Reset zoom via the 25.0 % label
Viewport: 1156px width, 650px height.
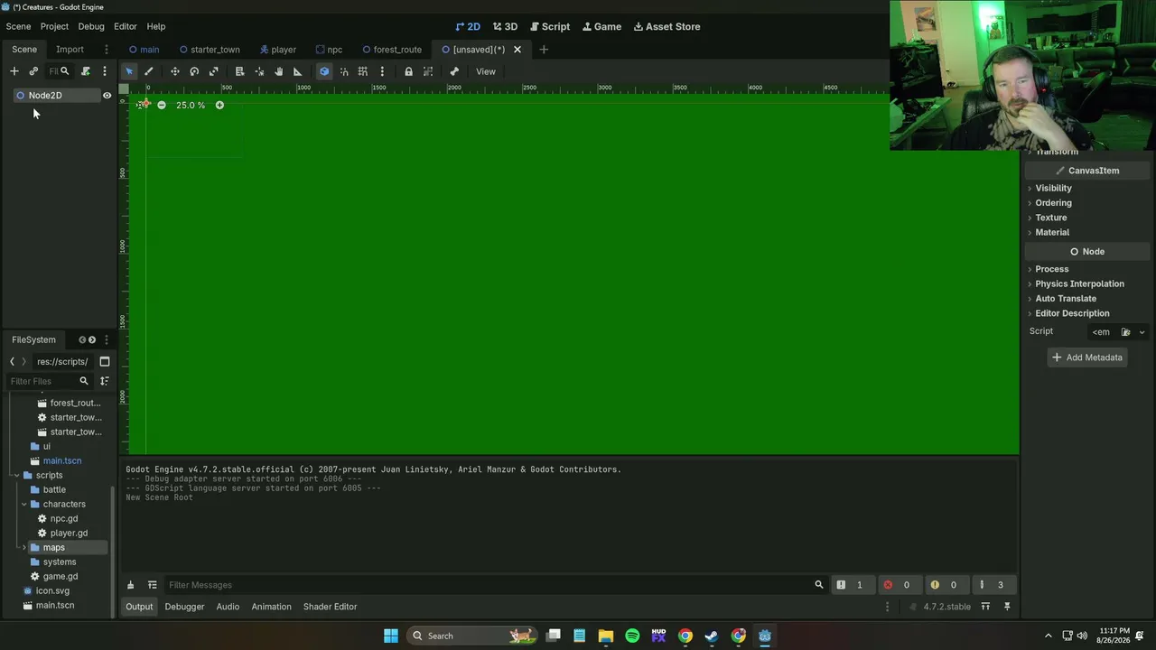tap(191, 106)
